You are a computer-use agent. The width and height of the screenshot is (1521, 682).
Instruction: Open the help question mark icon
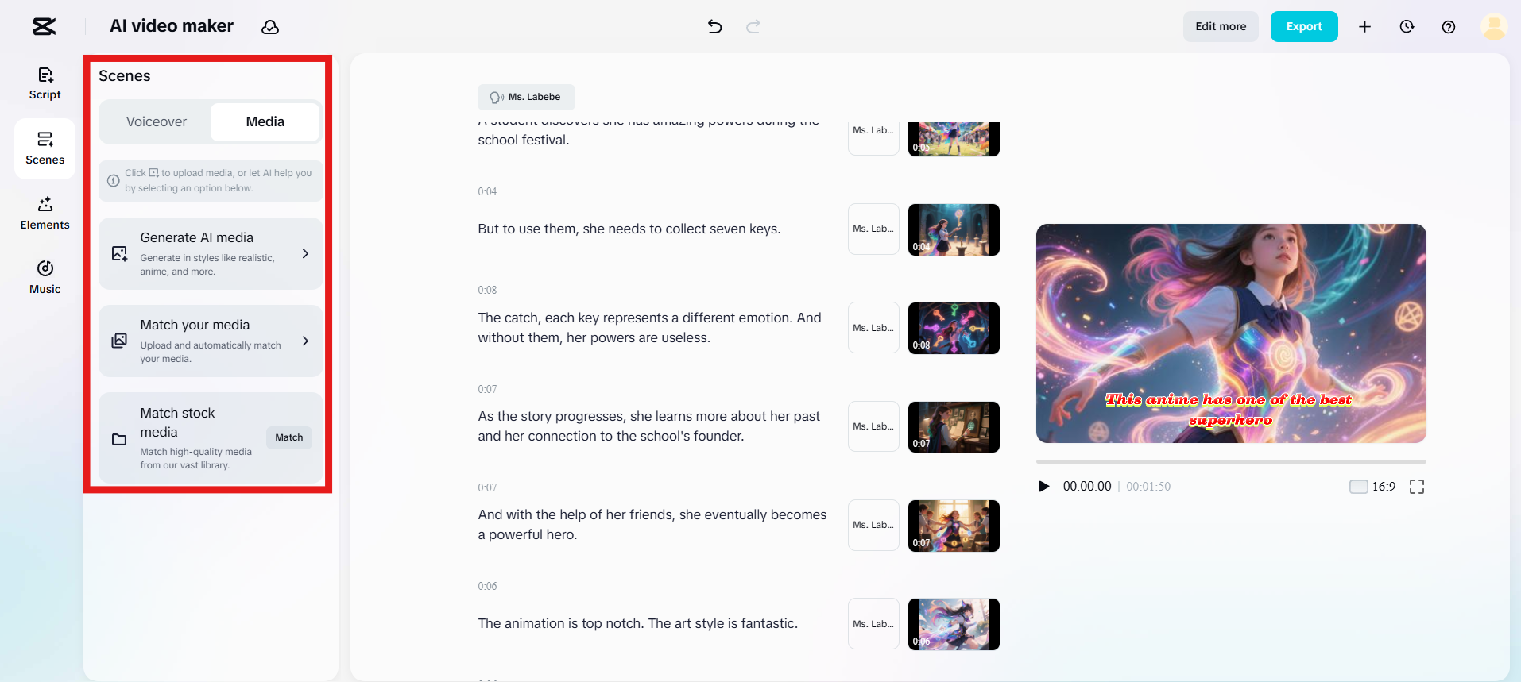1448,27
